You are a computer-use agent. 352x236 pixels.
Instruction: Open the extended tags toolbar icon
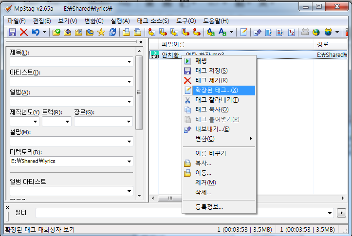[x=244, y=32]
